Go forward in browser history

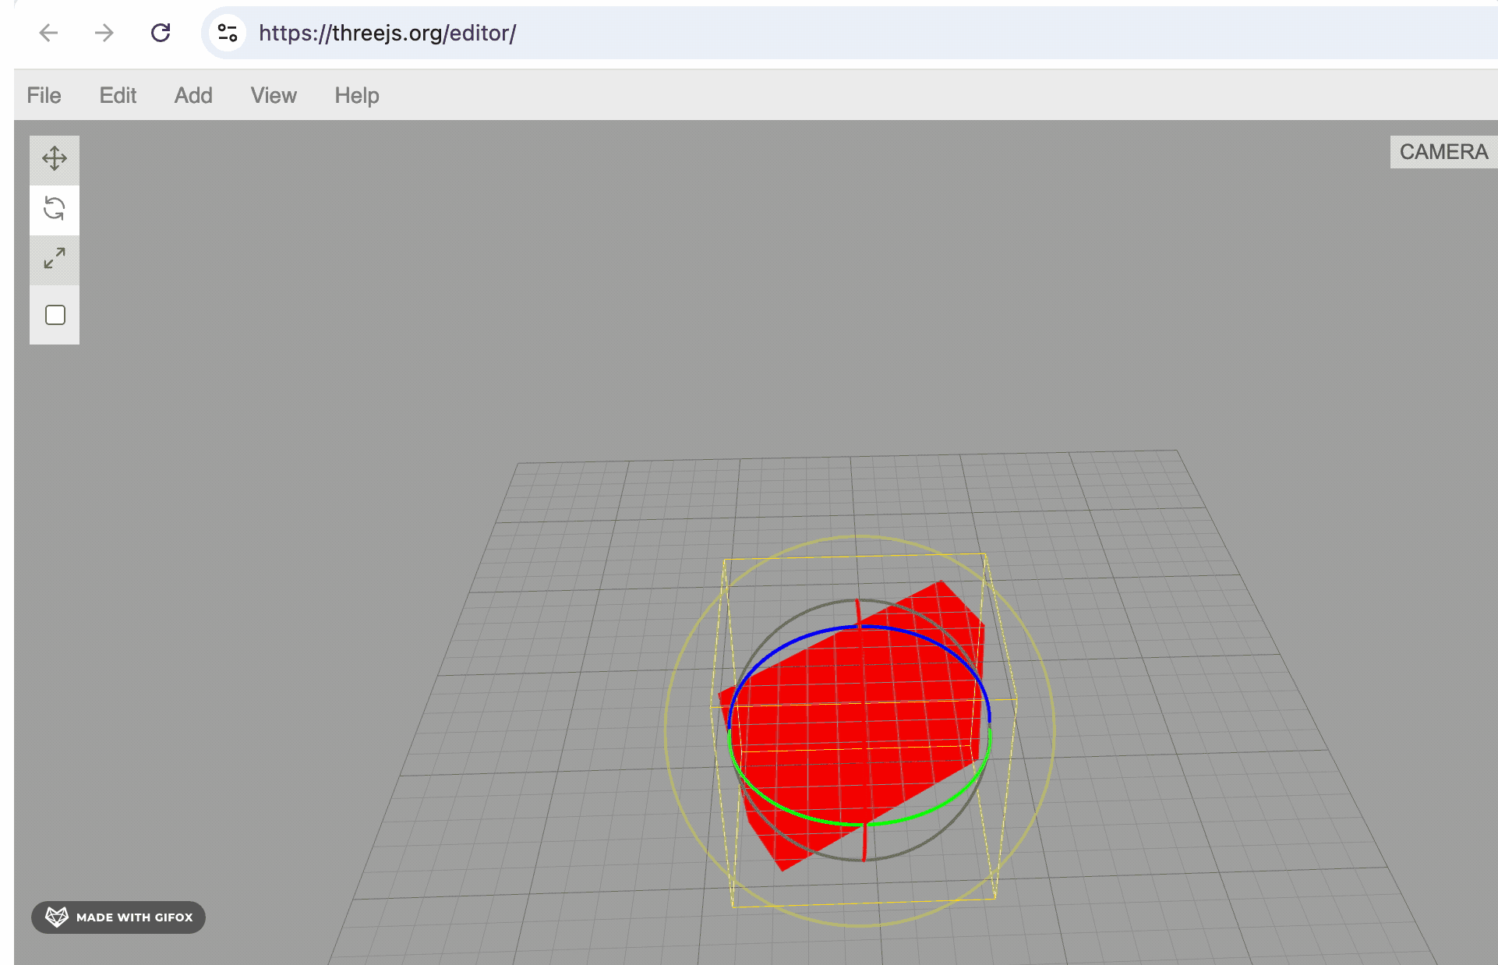[104, 33]
